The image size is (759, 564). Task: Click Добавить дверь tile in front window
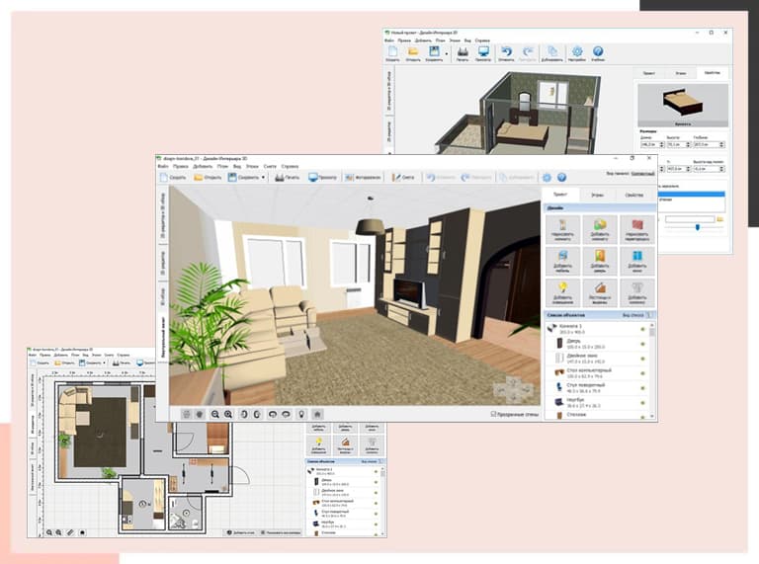(600, 261)
